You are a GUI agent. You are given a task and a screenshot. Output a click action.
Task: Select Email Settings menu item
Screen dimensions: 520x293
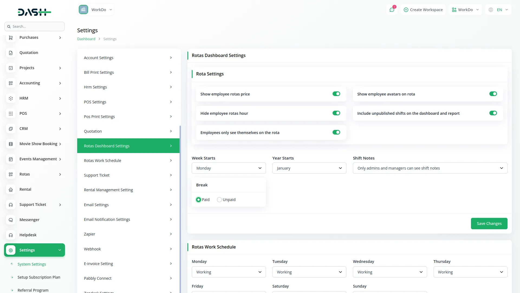tap(128, 205)
